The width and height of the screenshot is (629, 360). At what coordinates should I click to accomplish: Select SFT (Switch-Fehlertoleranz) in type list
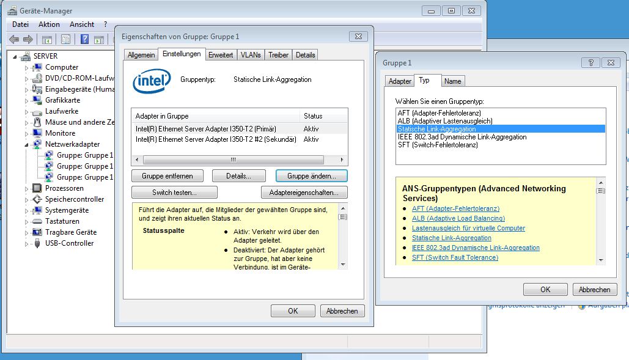click(x=501, y=145)
